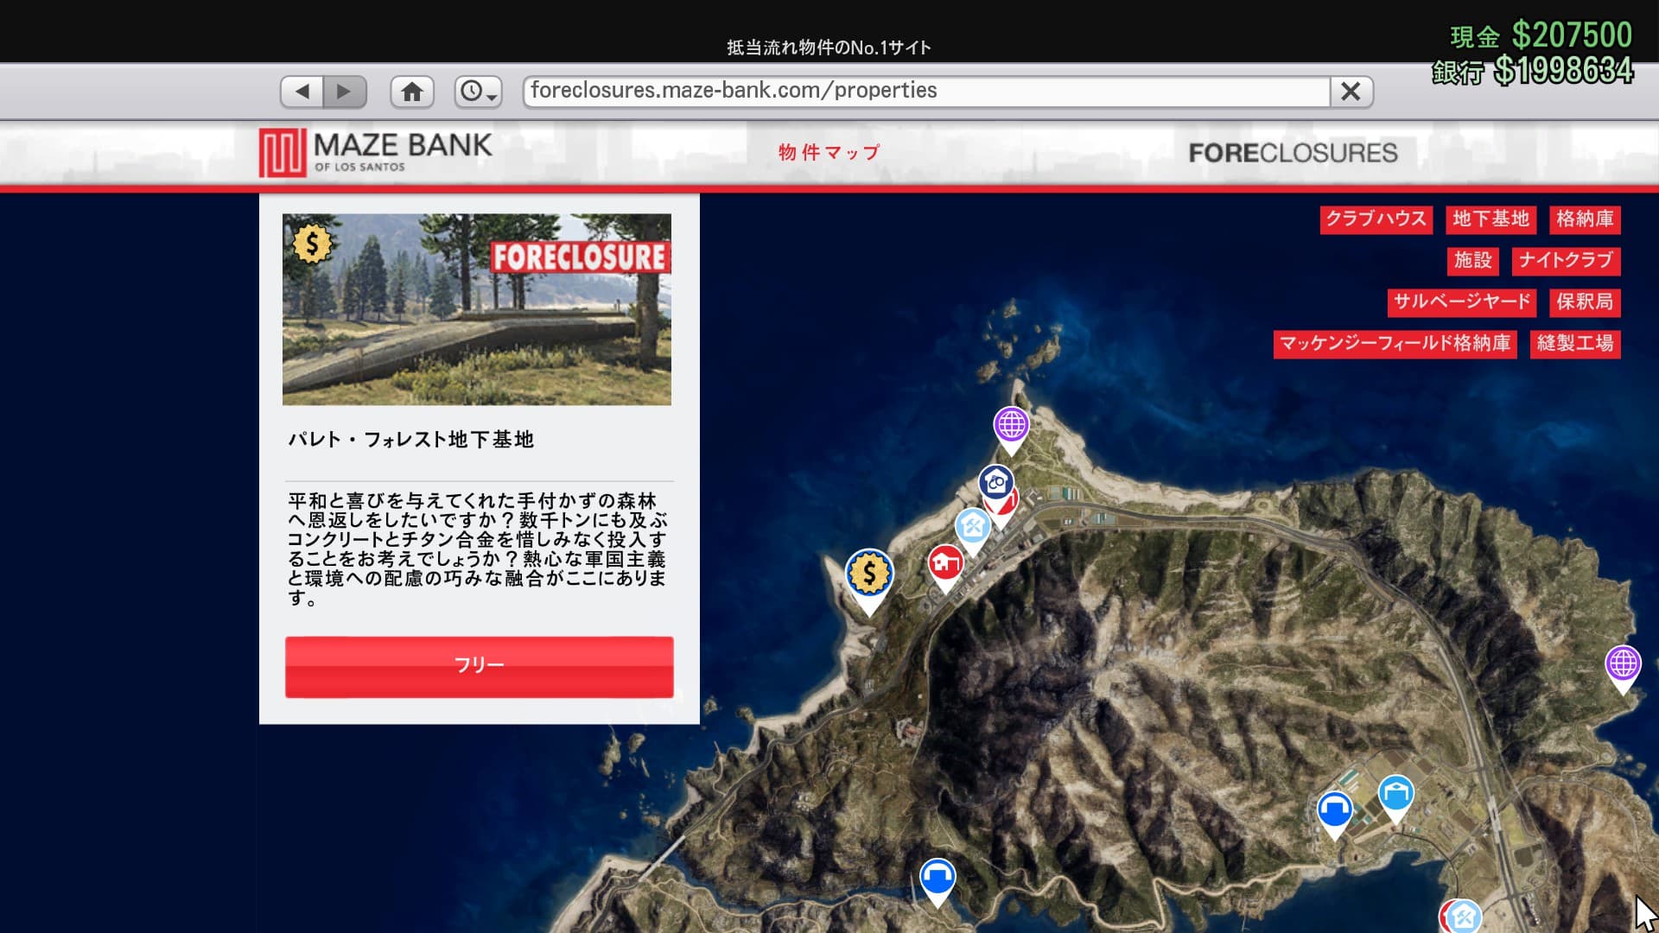Open the 物件マップ tab
The height and width of the screenshot is (933, 1659).
(829, 153)
